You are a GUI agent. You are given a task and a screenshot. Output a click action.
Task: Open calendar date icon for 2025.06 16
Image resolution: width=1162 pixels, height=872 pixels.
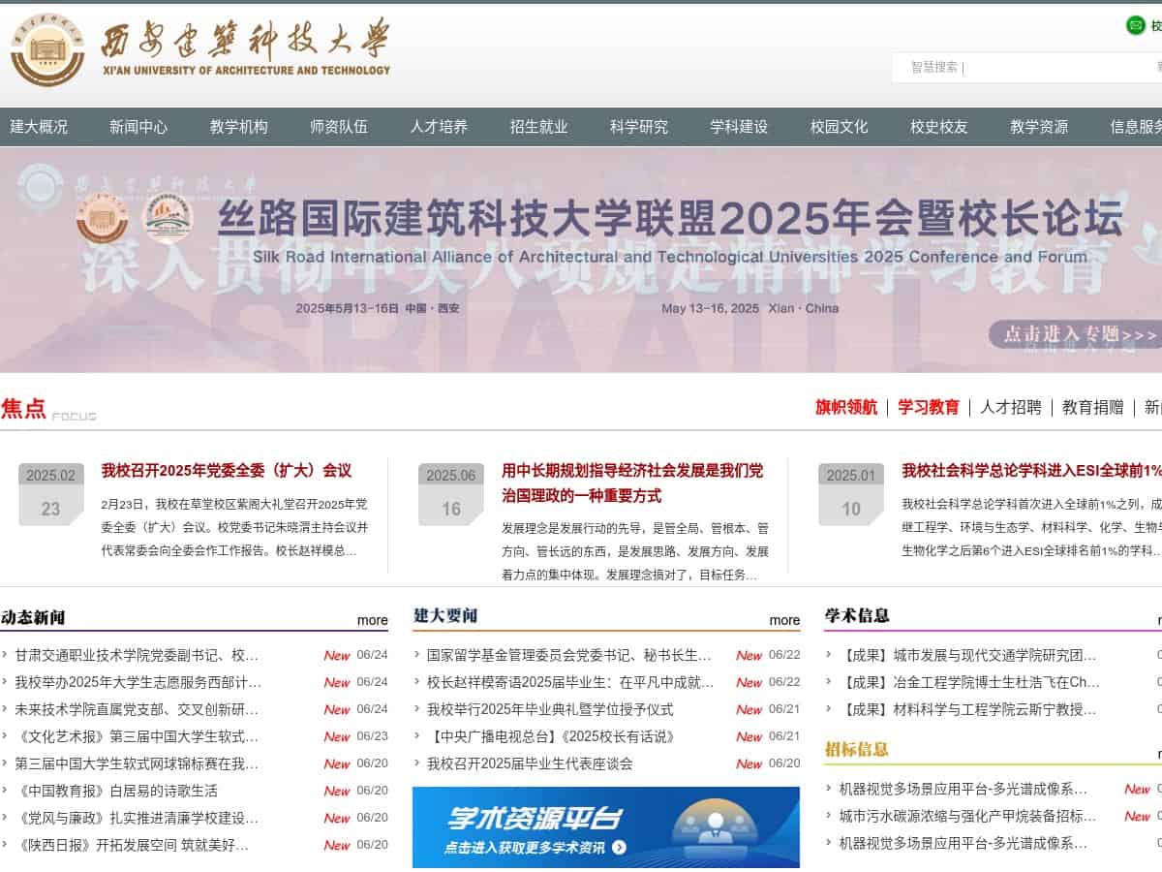pos(451,494)
